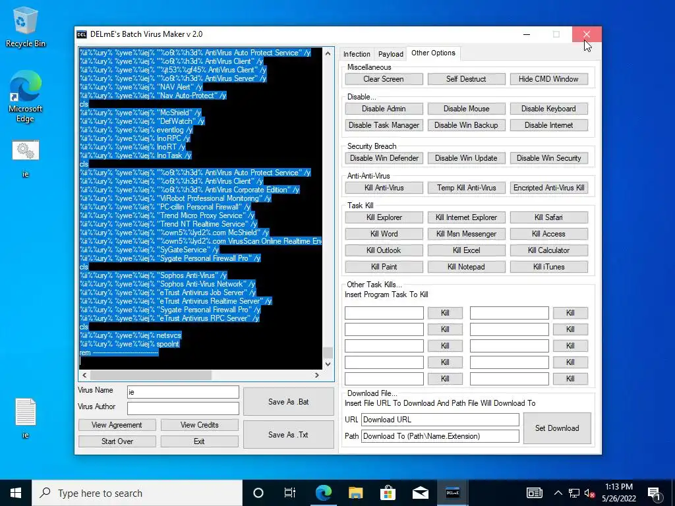Image resolution: width=675 pixels, height=506 pixels.
Task: Click the Save As .Txt button
Action: pos(289,435)
